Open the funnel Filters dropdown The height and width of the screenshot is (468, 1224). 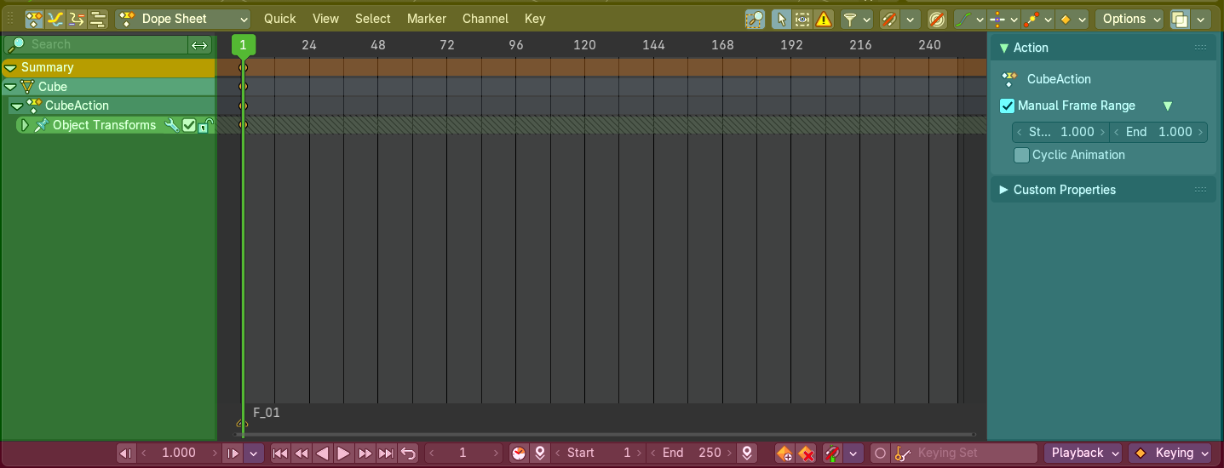[857, 19]
